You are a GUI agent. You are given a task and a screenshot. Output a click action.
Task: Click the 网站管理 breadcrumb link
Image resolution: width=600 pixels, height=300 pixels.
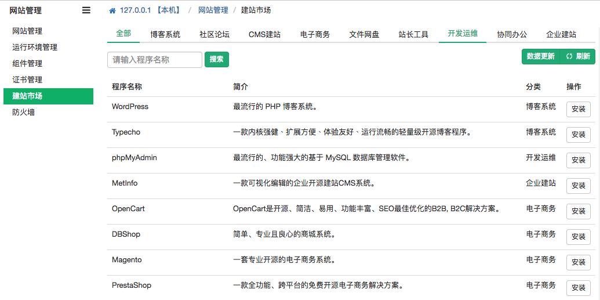point(213,10)
